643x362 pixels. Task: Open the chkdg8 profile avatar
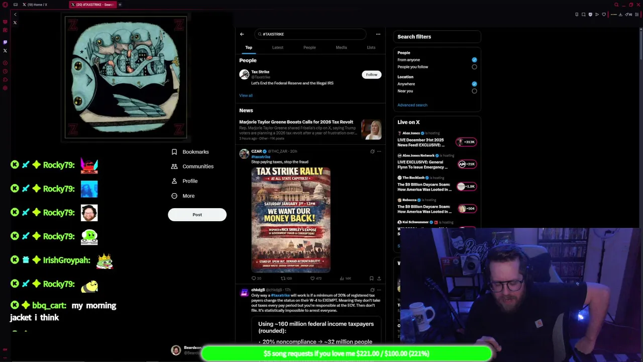244,293
